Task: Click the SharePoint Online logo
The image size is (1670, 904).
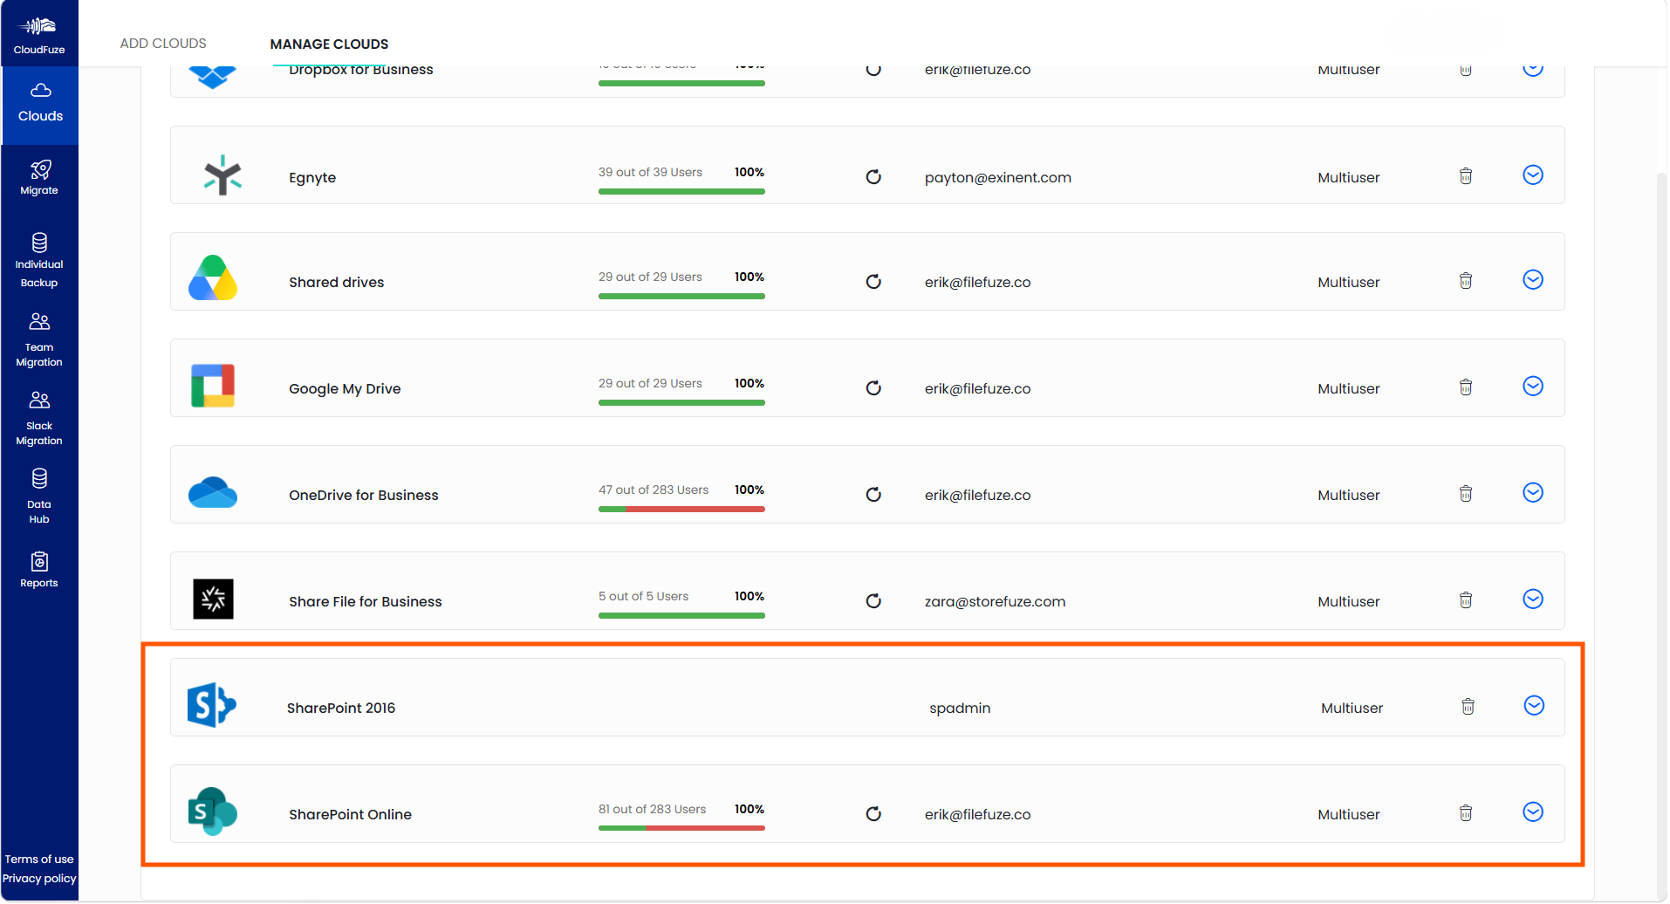Action: [213, 812]
